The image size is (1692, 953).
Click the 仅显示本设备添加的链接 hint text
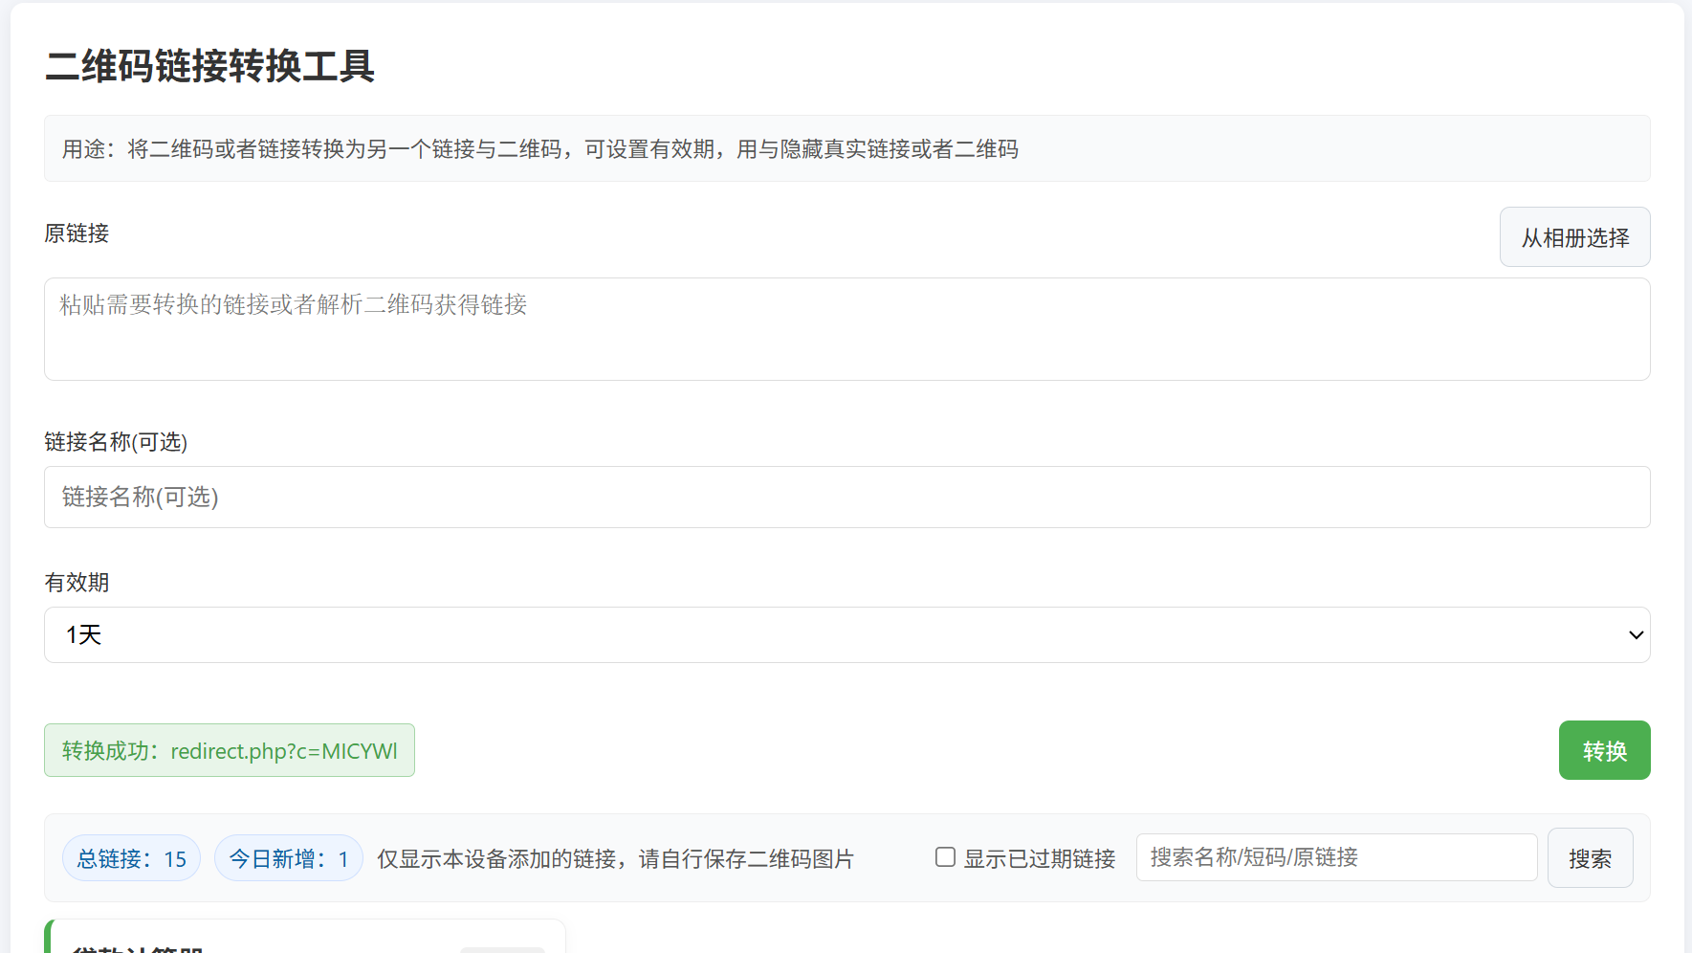click(x=615, y=859)
